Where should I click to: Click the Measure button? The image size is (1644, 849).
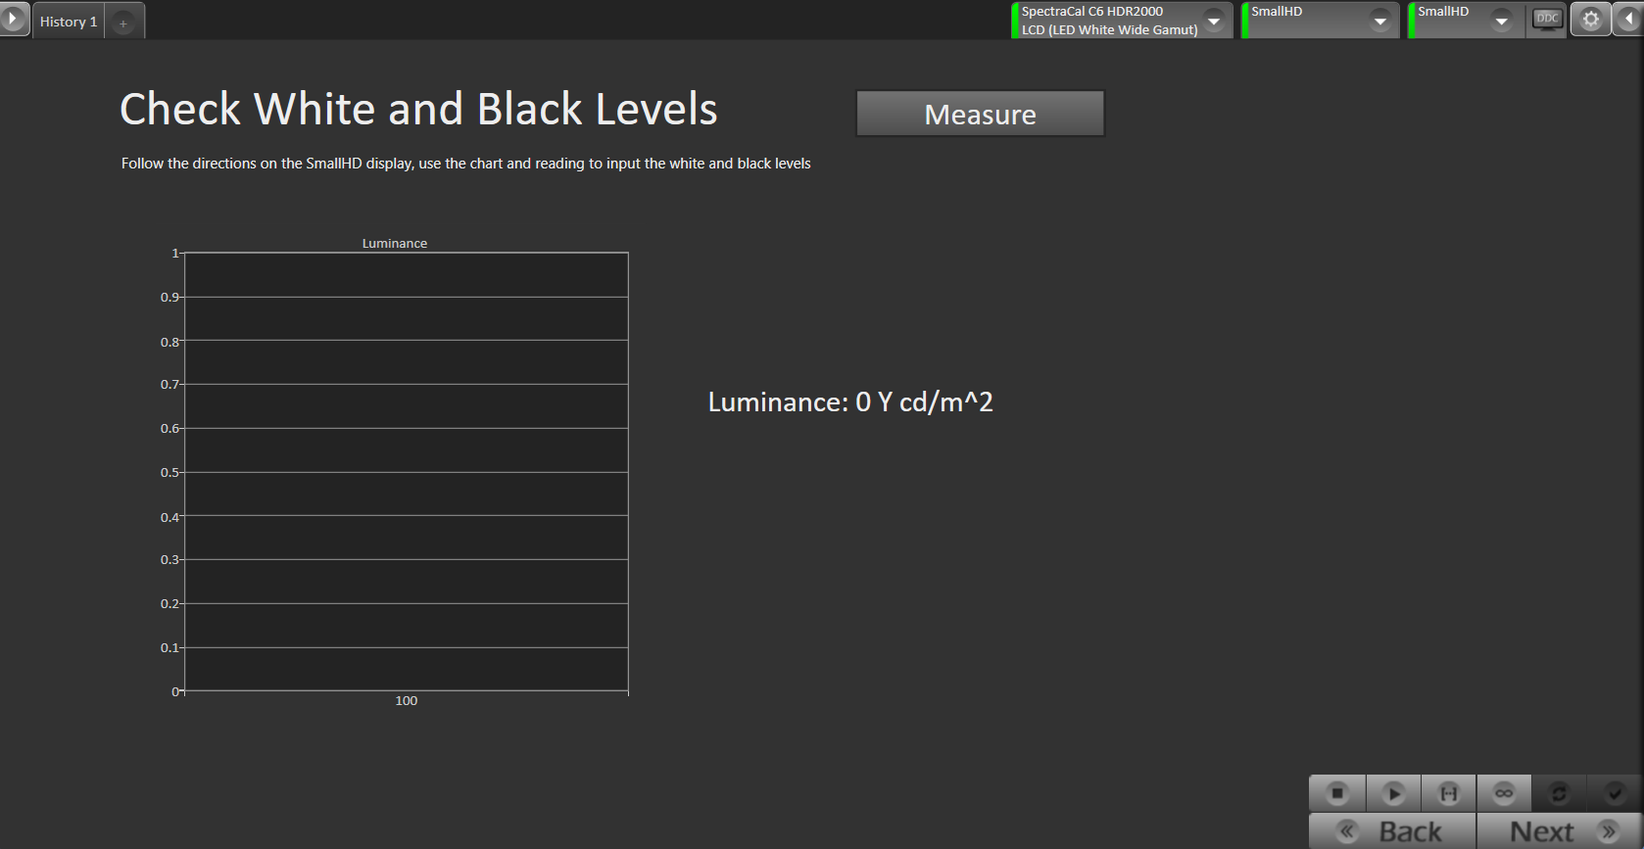point(980,114)
